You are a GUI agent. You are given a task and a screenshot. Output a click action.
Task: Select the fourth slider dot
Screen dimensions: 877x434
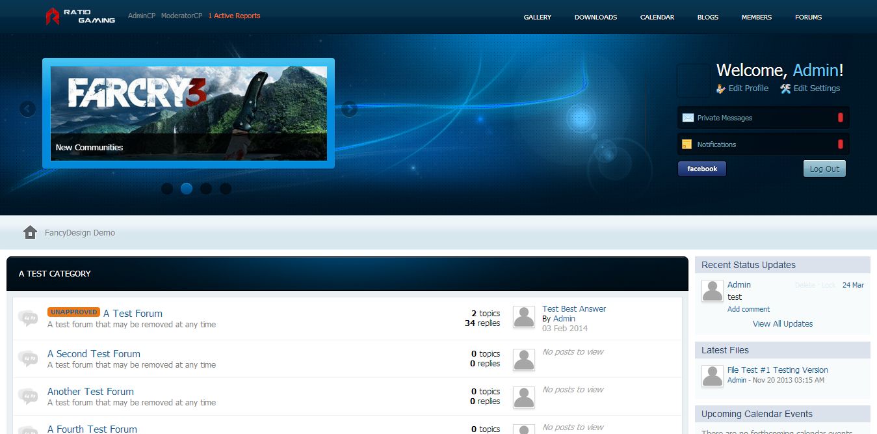[226, 189]
